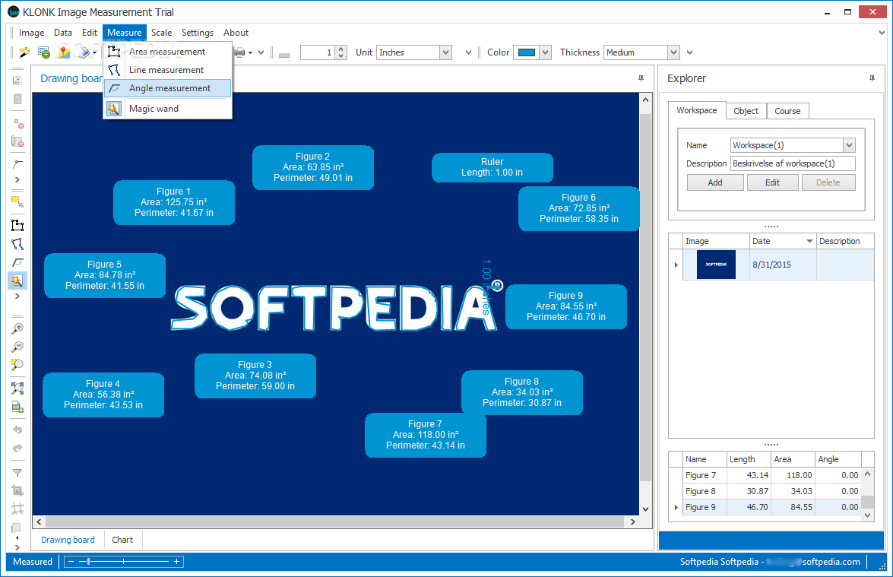This screenshot has width=893, height=577.
Task: Click the plus end of zoom slider
Action: 176,562
